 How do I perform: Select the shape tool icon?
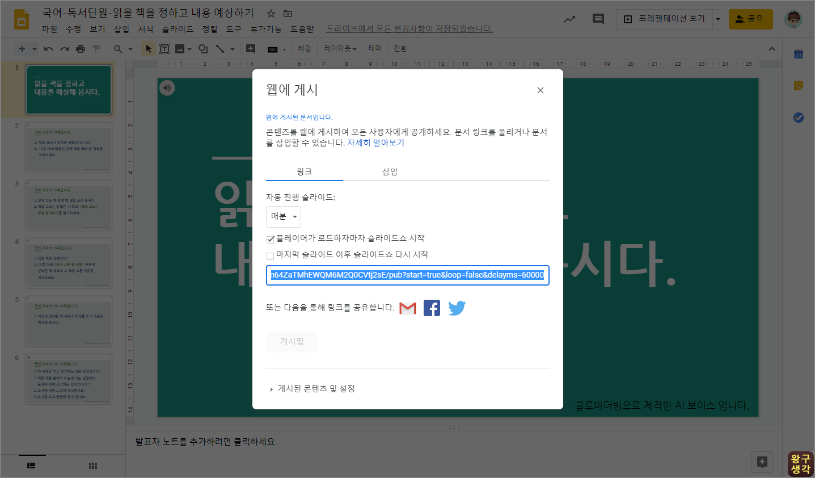coord(203,49)
